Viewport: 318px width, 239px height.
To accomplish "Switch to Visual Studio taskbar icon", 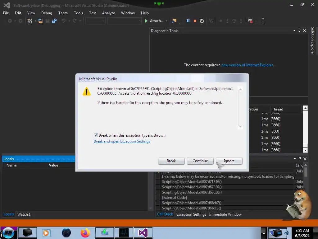I will tap(143, 233).
